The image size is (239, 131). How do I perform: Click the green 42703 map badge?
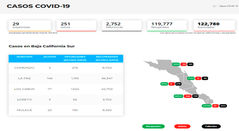pyautogui.click(x=207, y=106)
